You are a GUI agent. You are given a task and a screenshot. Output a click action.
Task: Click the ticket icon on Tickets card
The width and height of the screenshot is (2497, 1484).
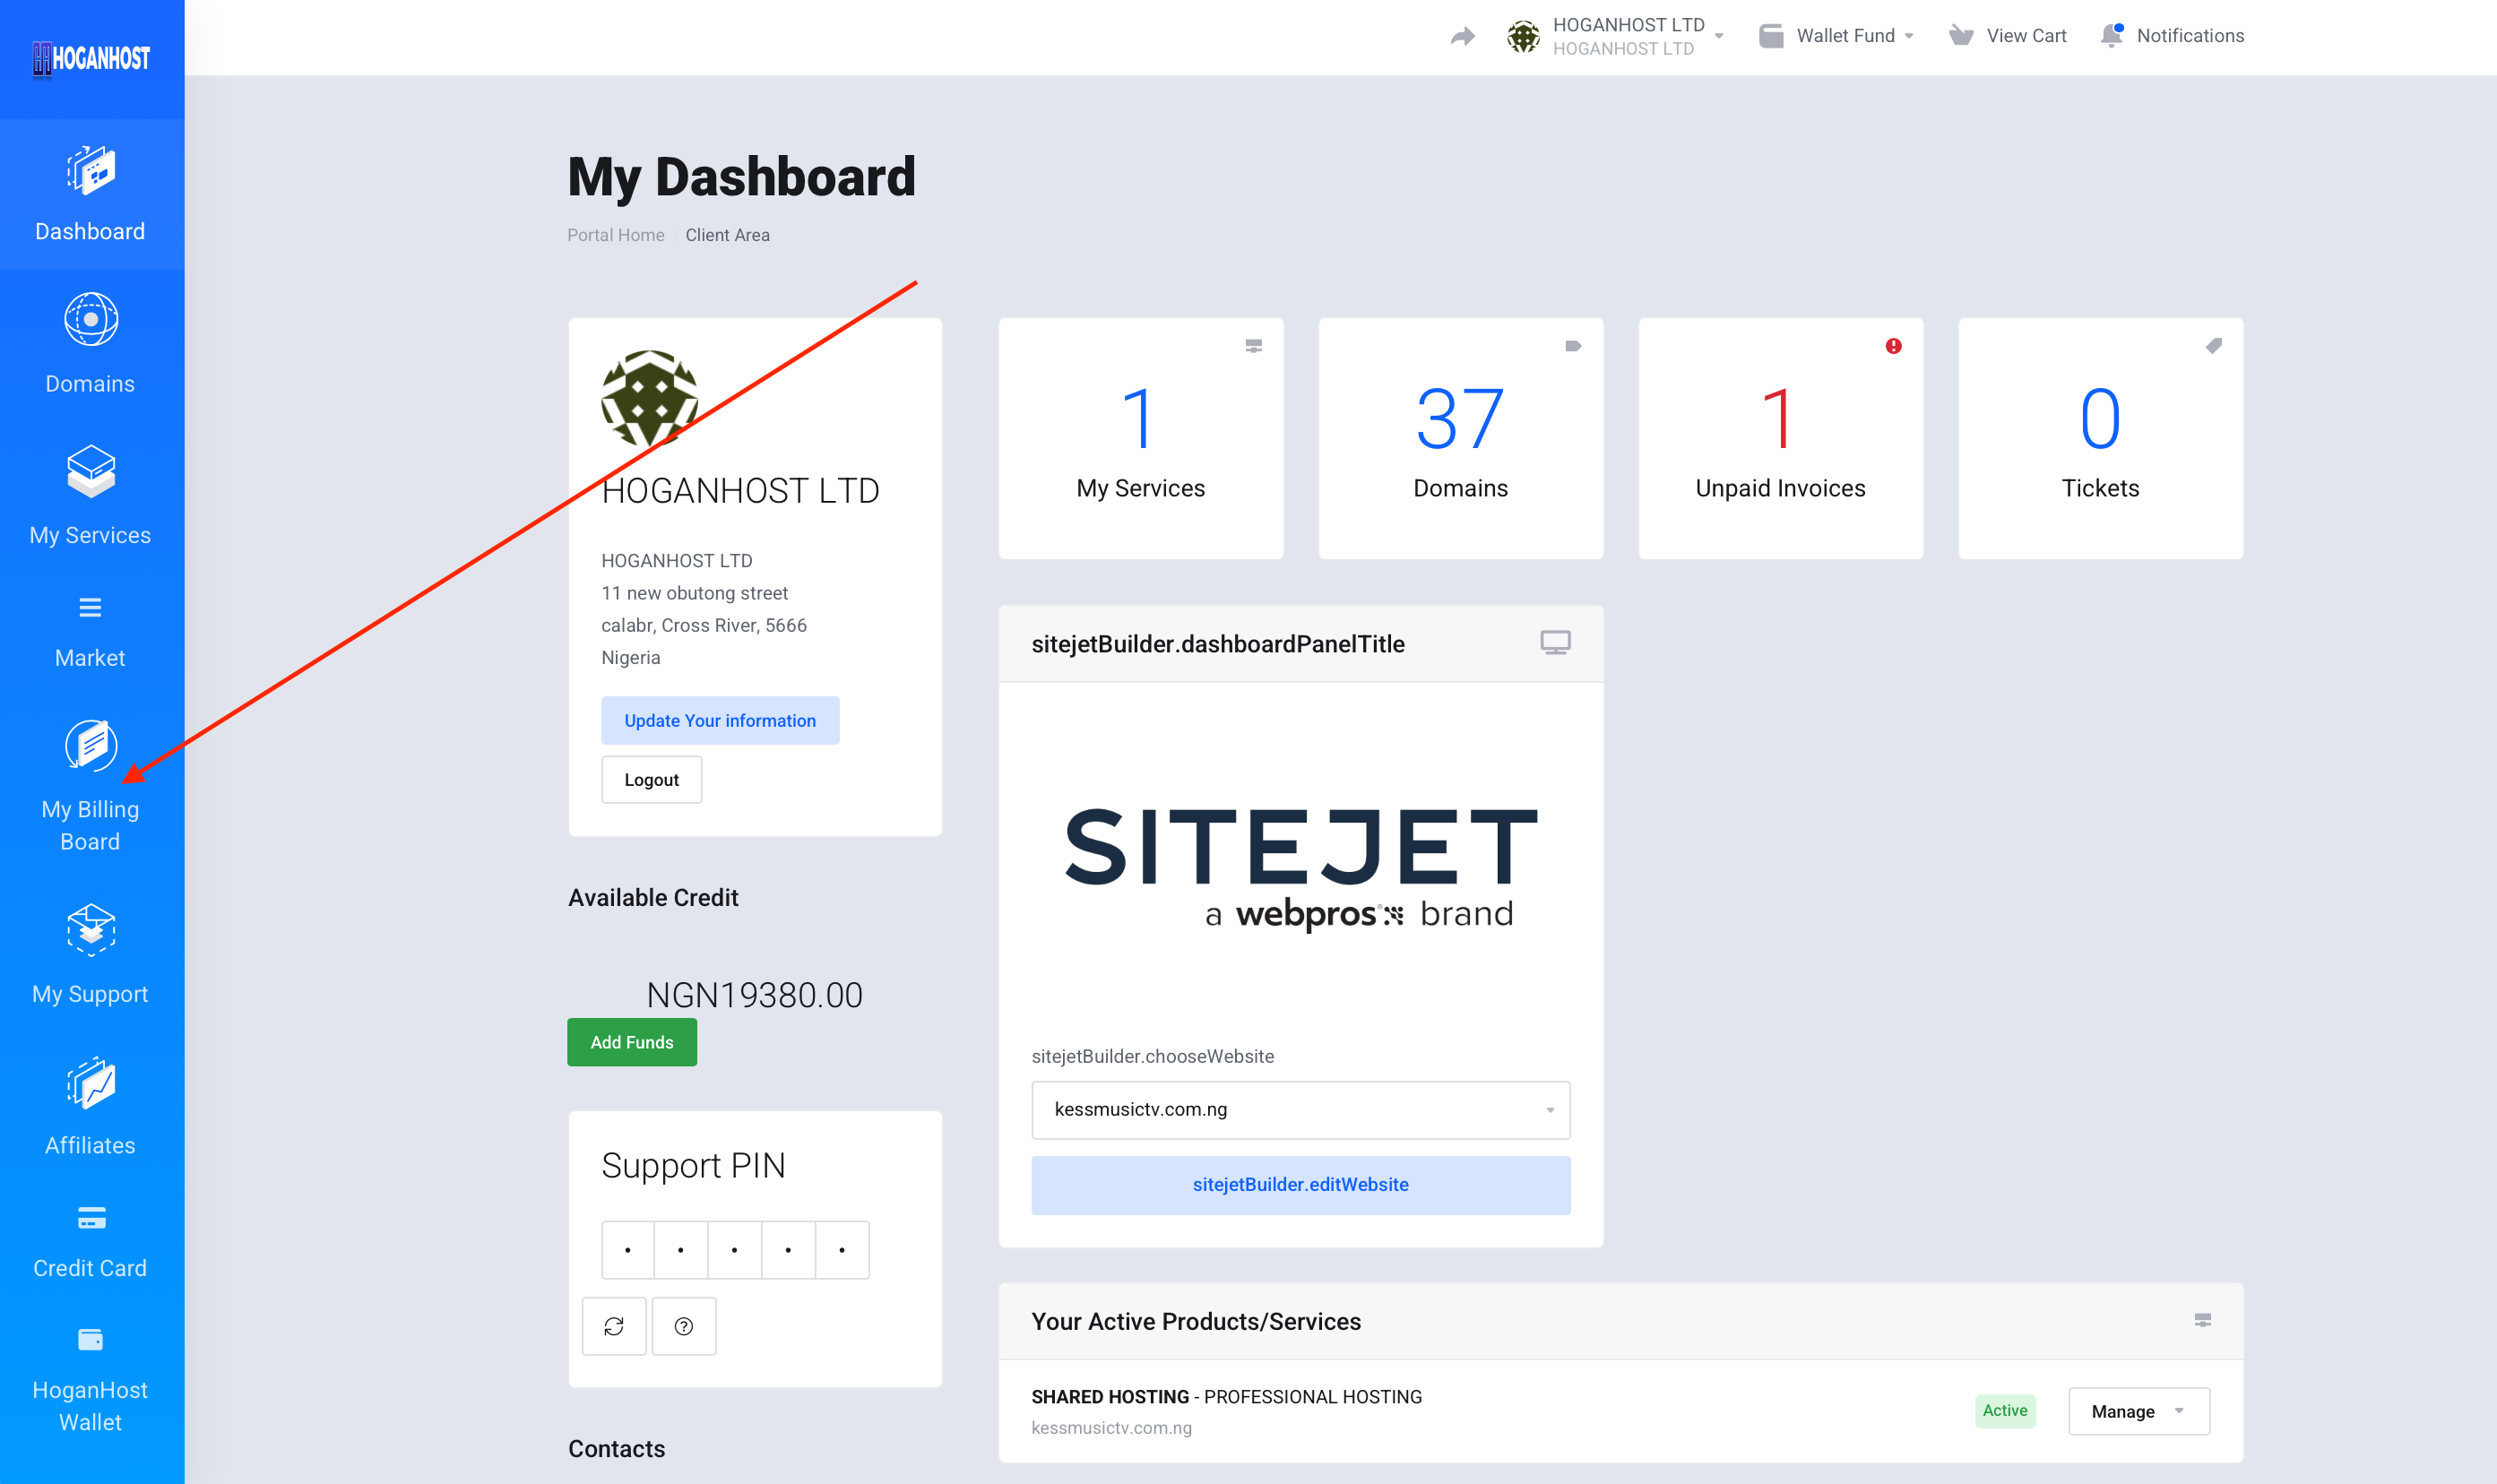click(x=2213, y=346)
